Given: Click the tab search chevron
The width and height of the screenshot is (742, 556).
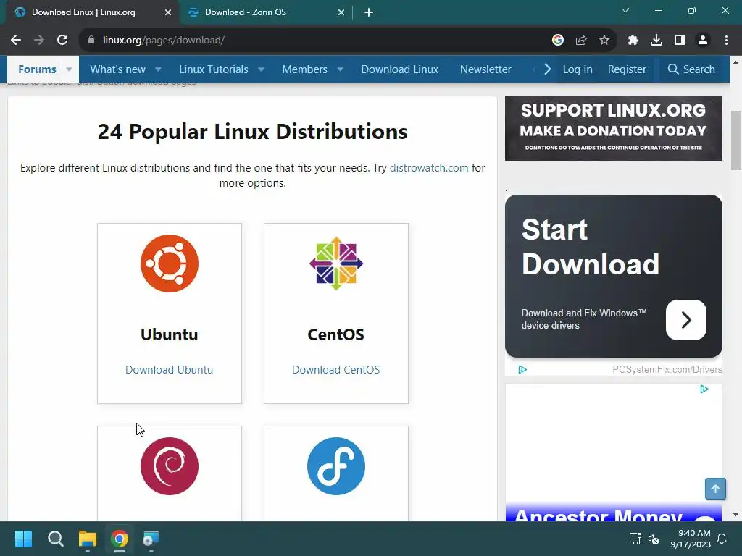Looking at the screenshot, I should pyautogui.click(x=625, y=10).
